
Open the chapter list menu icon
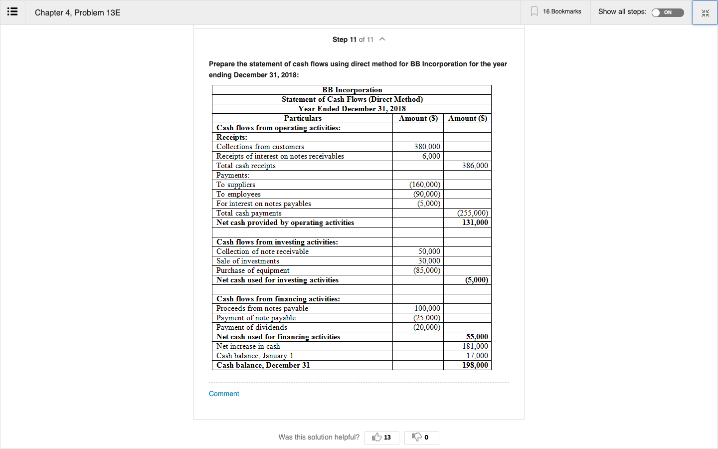pyautogui.click(x=12, y=11)
